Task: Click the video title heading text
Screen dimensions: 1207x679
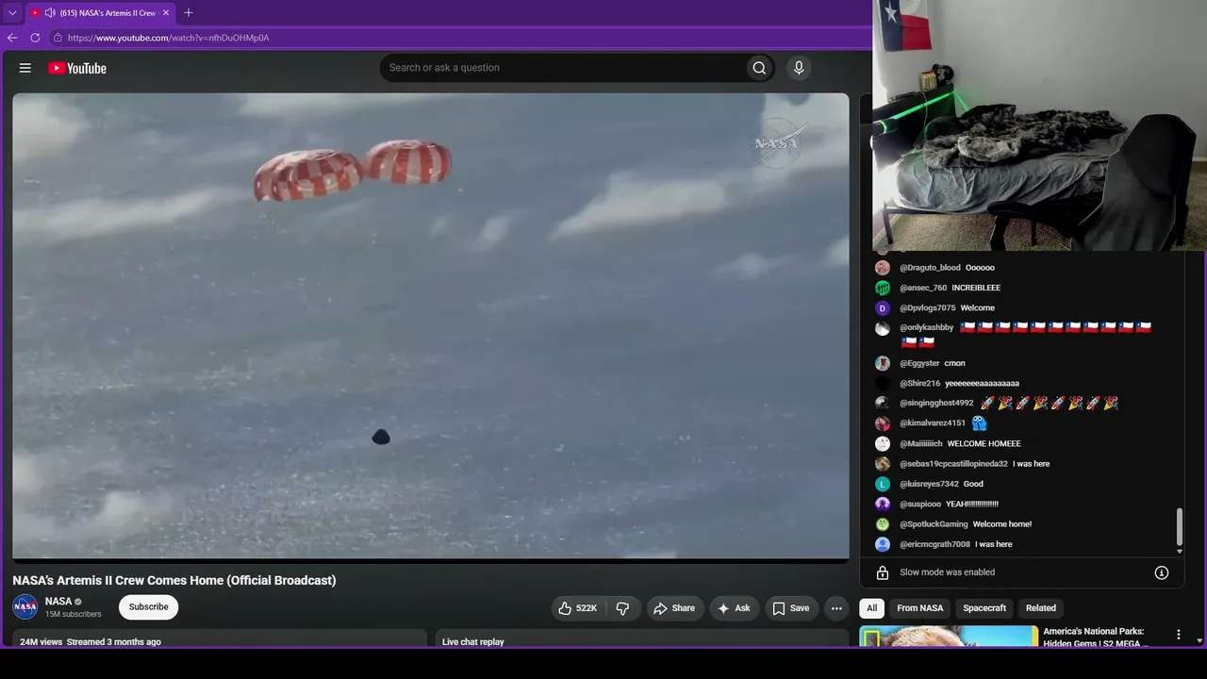Action: point(174,580)
